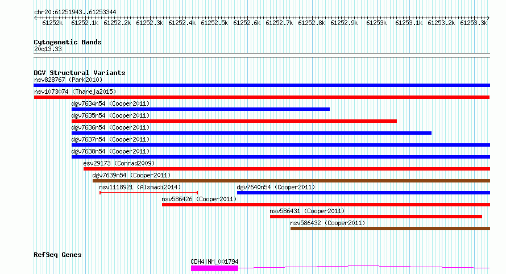
Task: Click the 61253.2k ruler label
Action: tap(441, 23)
